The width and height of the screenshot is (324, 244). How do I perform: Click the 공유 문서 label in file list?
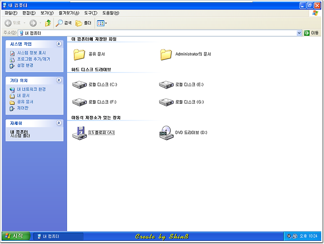tap(96, 54)
